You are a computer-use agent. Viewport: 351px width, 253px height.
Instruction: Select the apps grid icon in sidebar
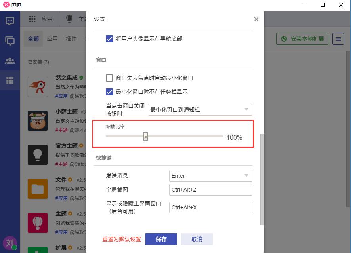click(10, 80)
